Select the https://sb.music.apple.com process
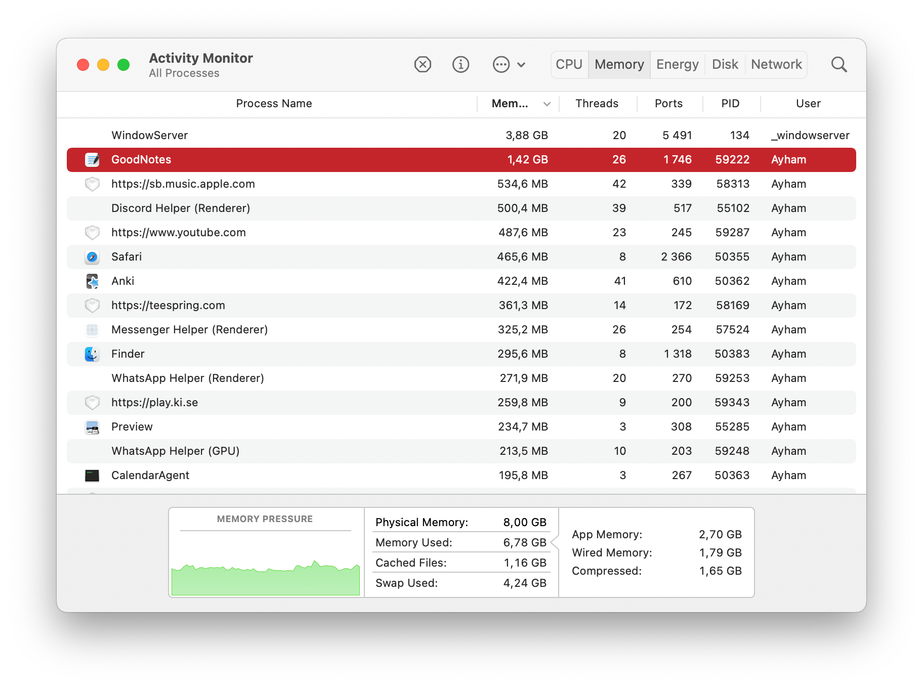 (x=183, y=184)
